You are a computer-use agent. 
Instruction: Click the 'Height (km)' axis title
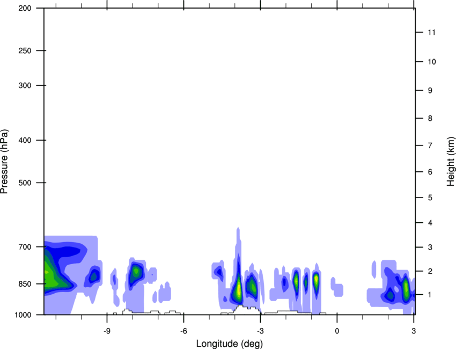pyautogui.click(x=451, y=162)
